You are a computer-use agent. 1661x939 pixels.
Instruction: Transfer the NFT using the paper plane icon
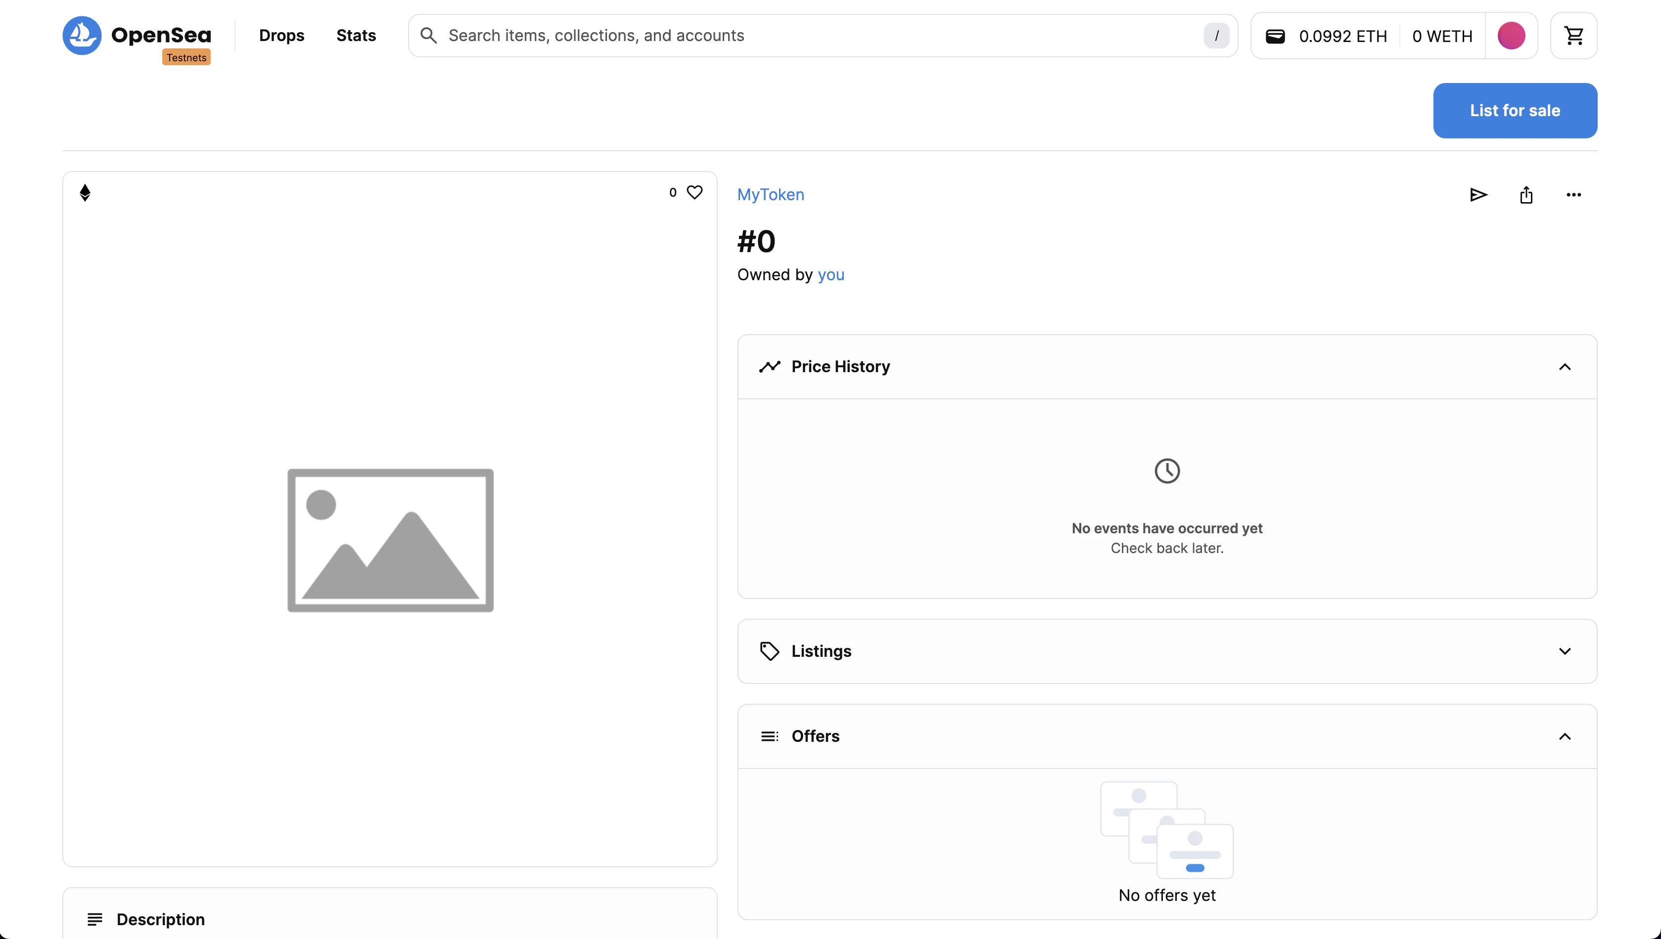coord(1478,195)
